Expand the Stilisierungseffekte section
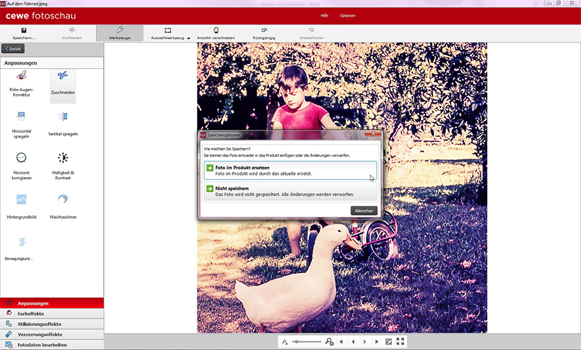The image size is (581, 350). [x=39, y=324]
